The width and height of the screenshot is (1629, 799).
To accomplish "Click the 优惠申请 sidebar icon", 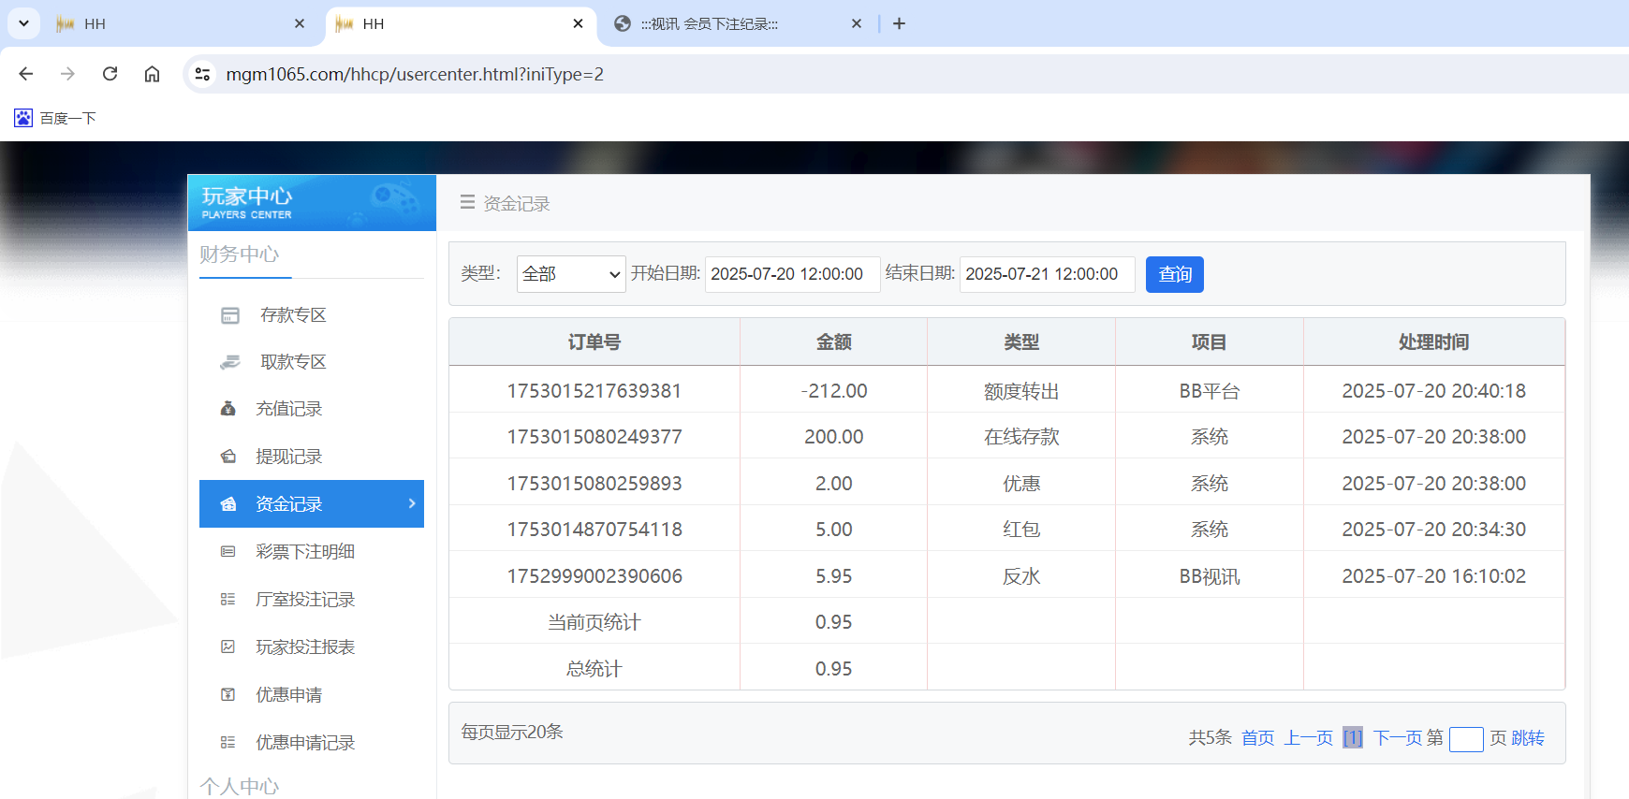I will click(227, 695).
